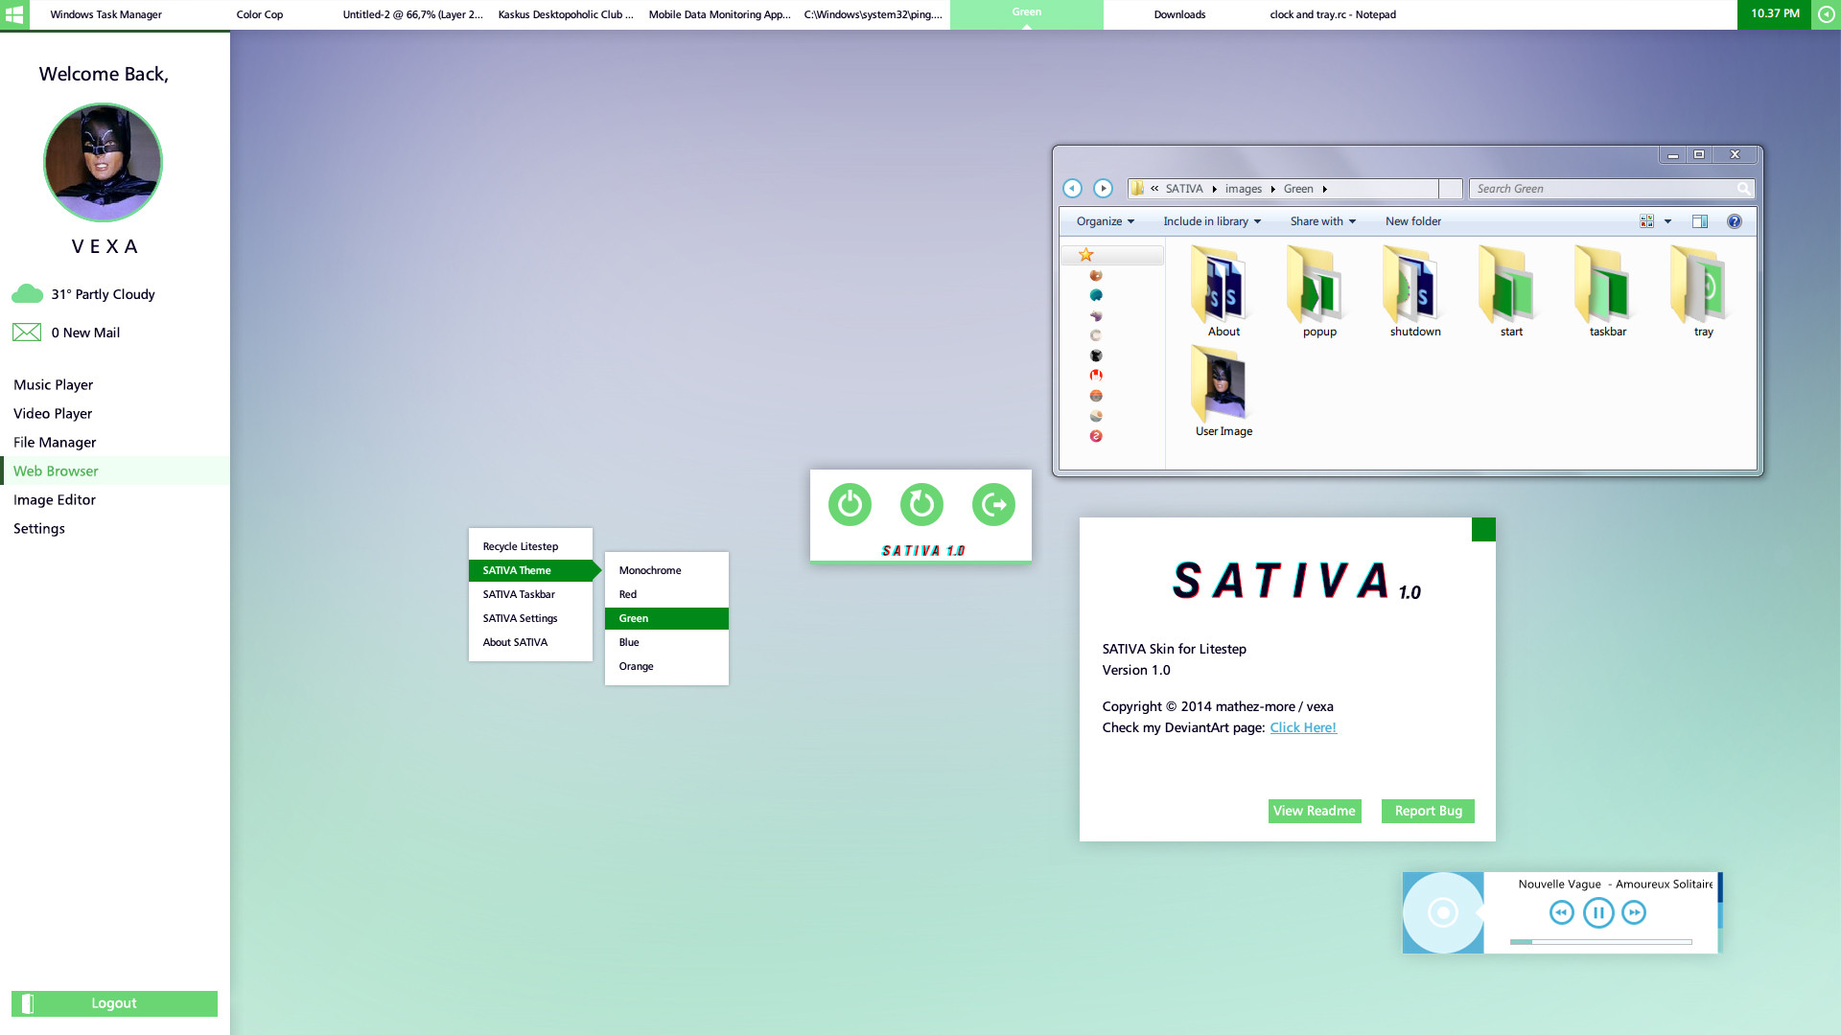
Task: Choose Green theme
Action: [666, 618]
